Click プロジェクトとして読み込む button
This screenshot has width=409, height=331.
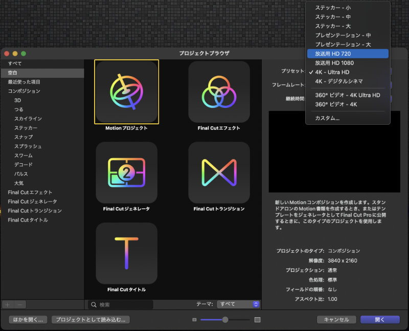point(91,319)
